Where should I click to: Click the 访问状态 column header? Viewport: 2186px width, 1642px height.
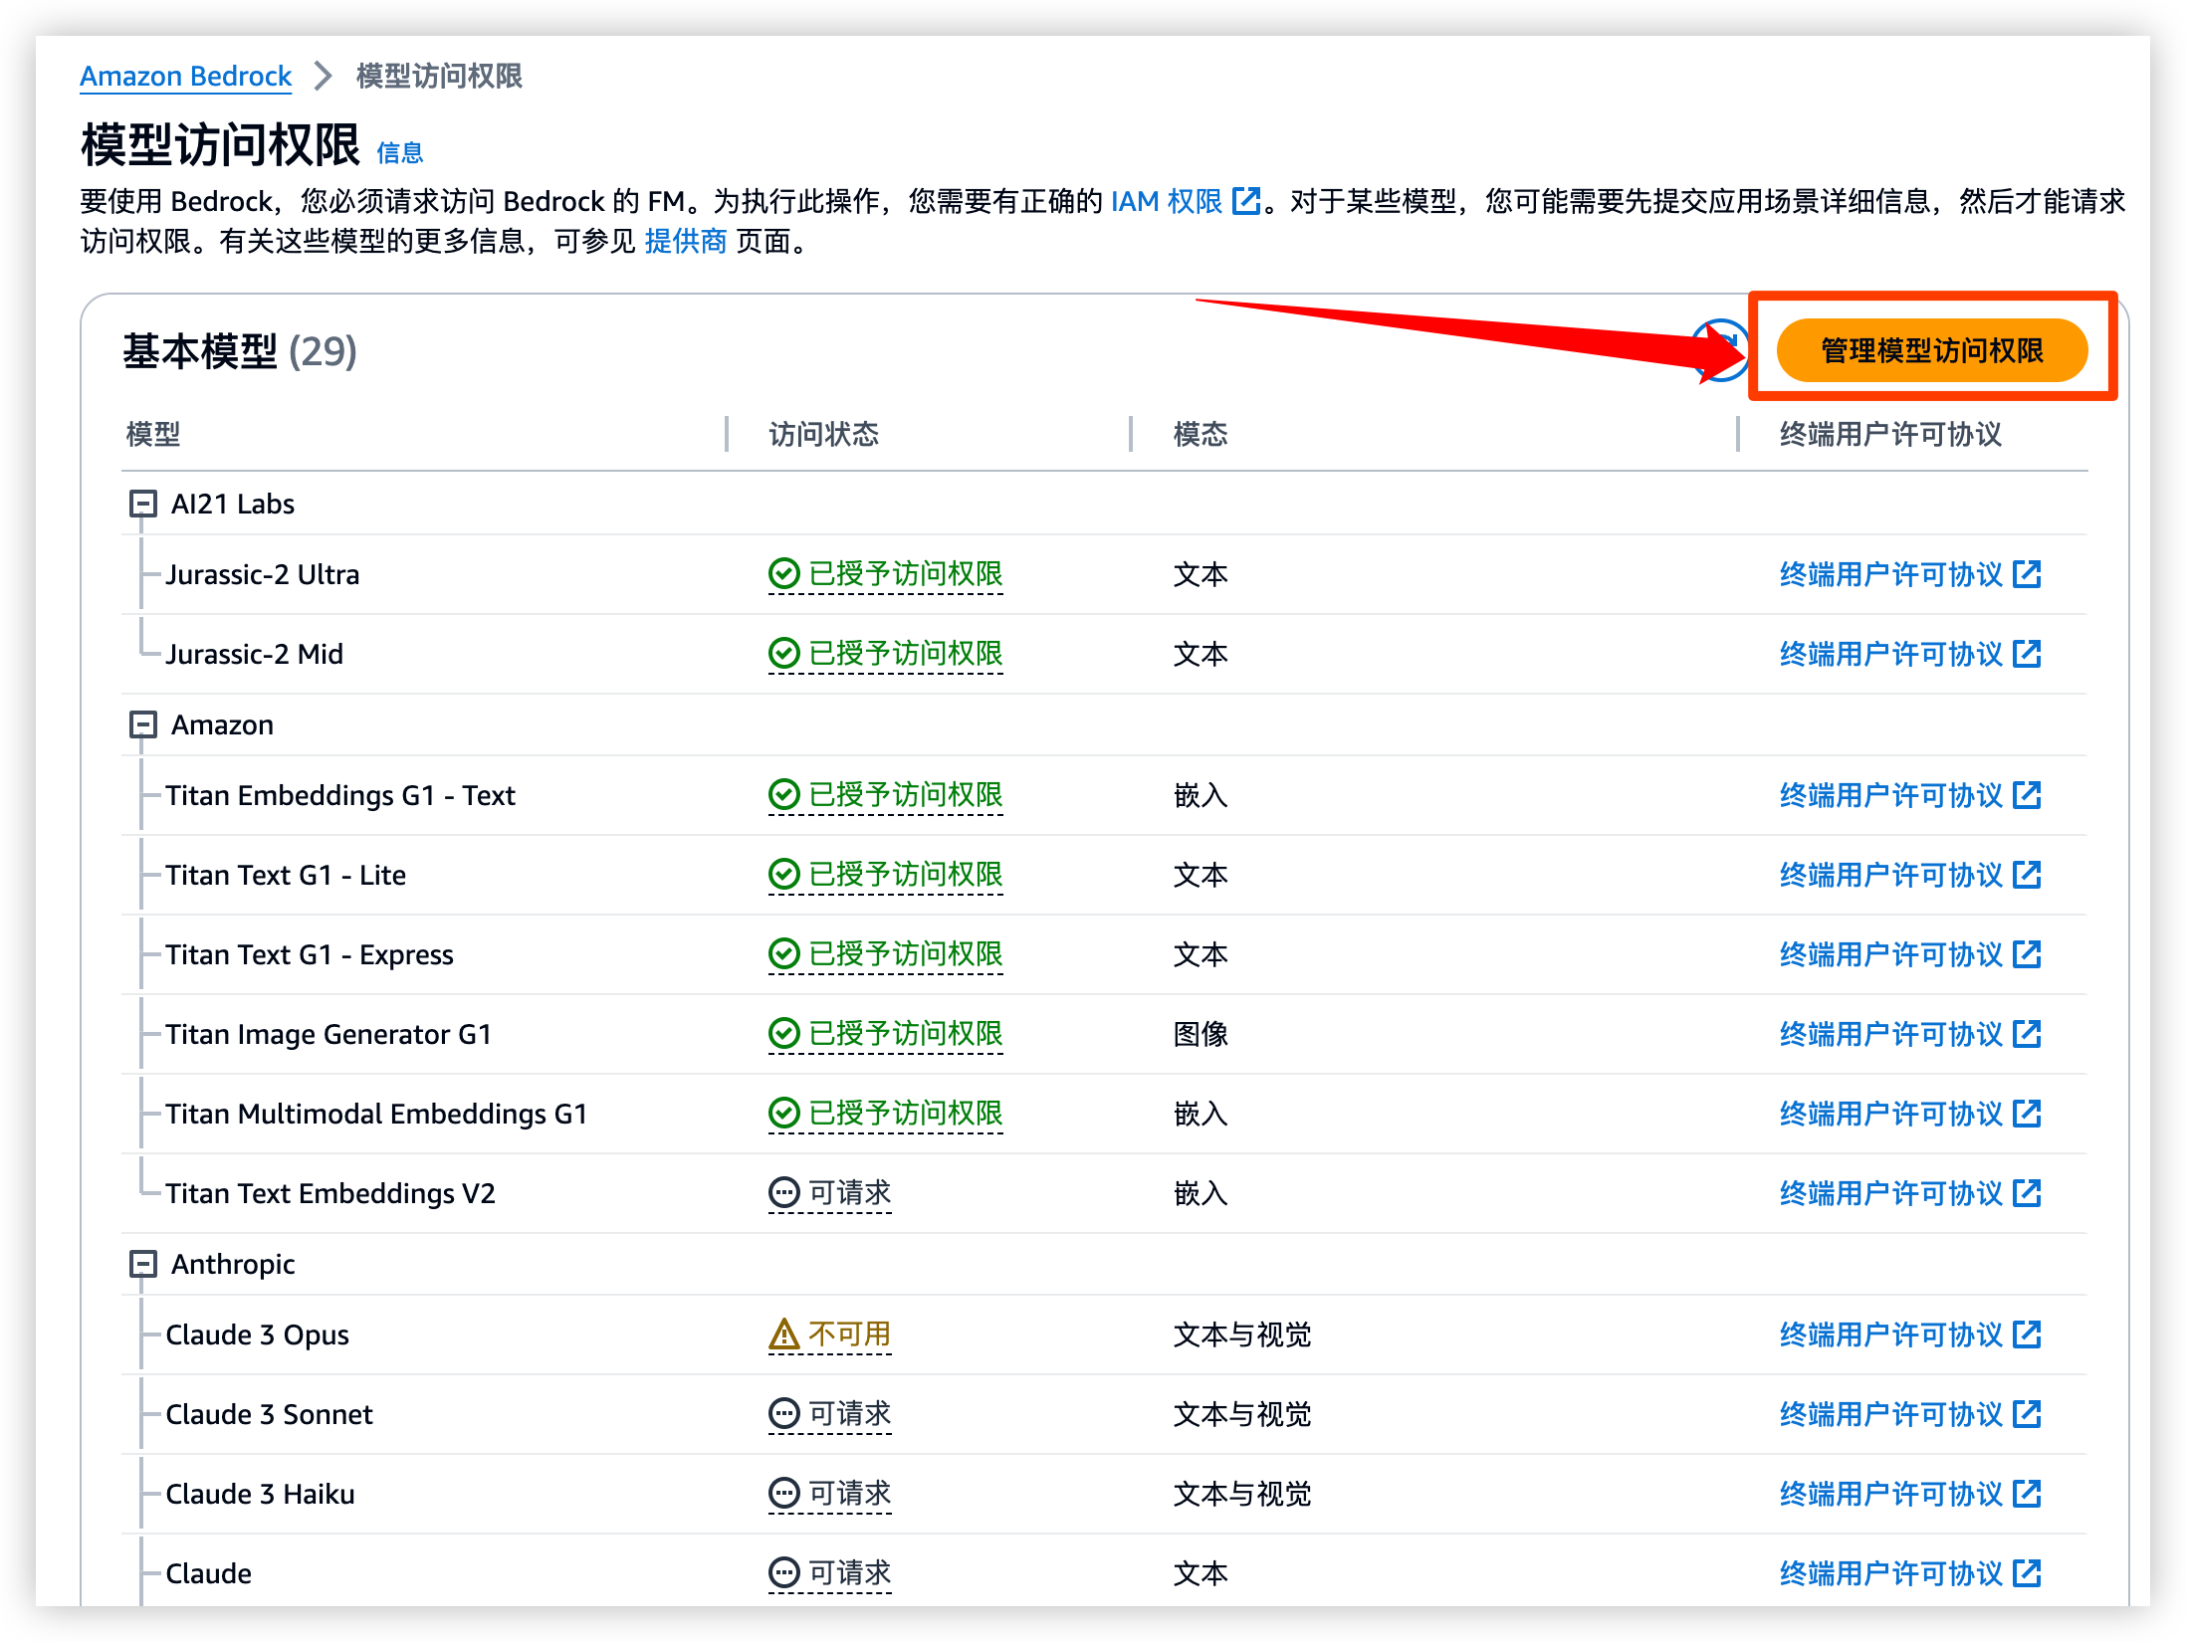point(823,434)
